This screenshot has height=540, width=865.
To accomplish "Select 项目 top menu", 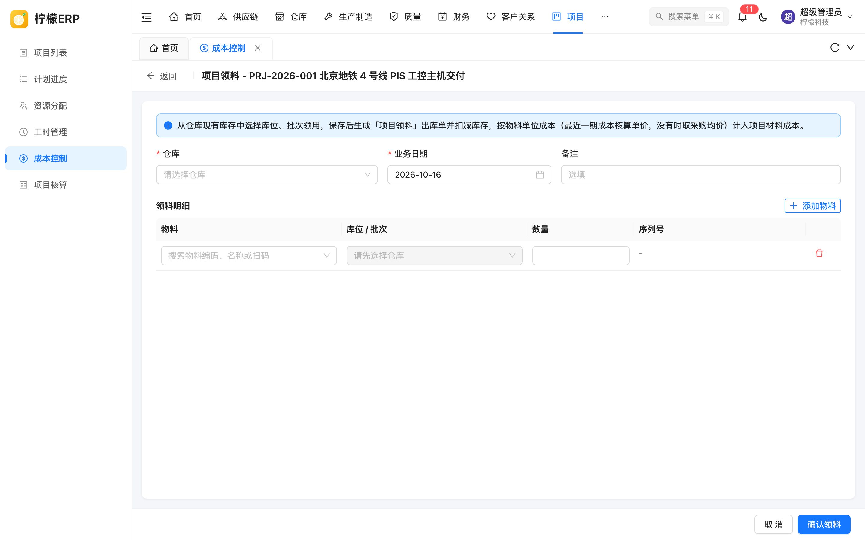I will click(x=568, y=17).
